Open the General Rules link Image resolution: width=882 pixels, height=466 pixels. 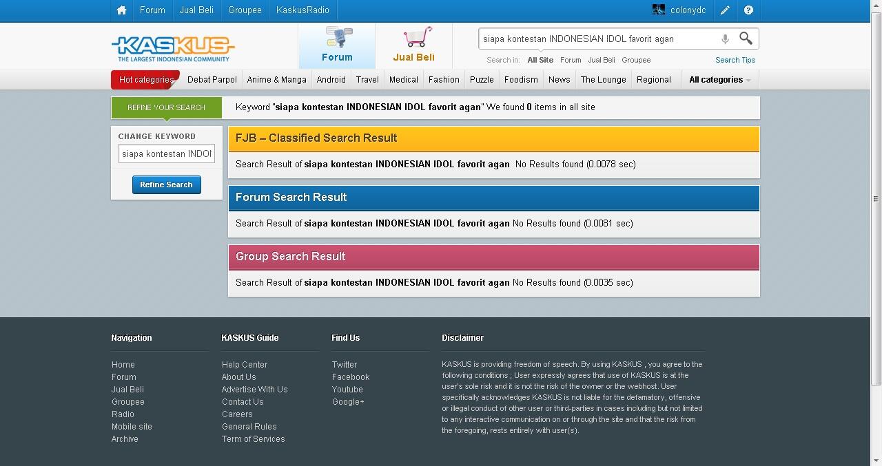[x=249, y=427]
